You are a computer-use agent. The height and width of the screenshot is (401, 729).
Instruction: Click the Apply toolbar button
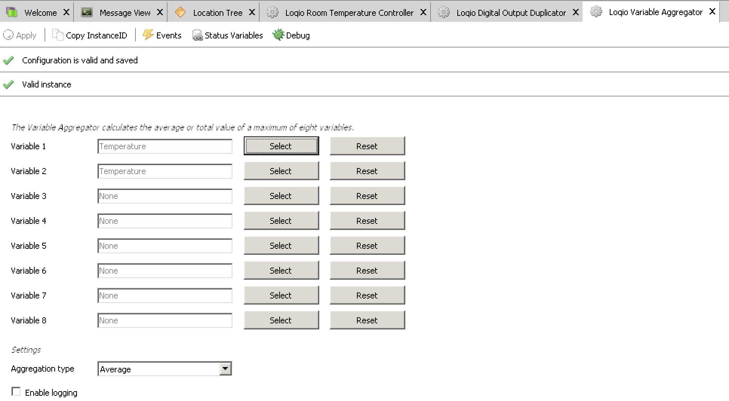(20, 35)
